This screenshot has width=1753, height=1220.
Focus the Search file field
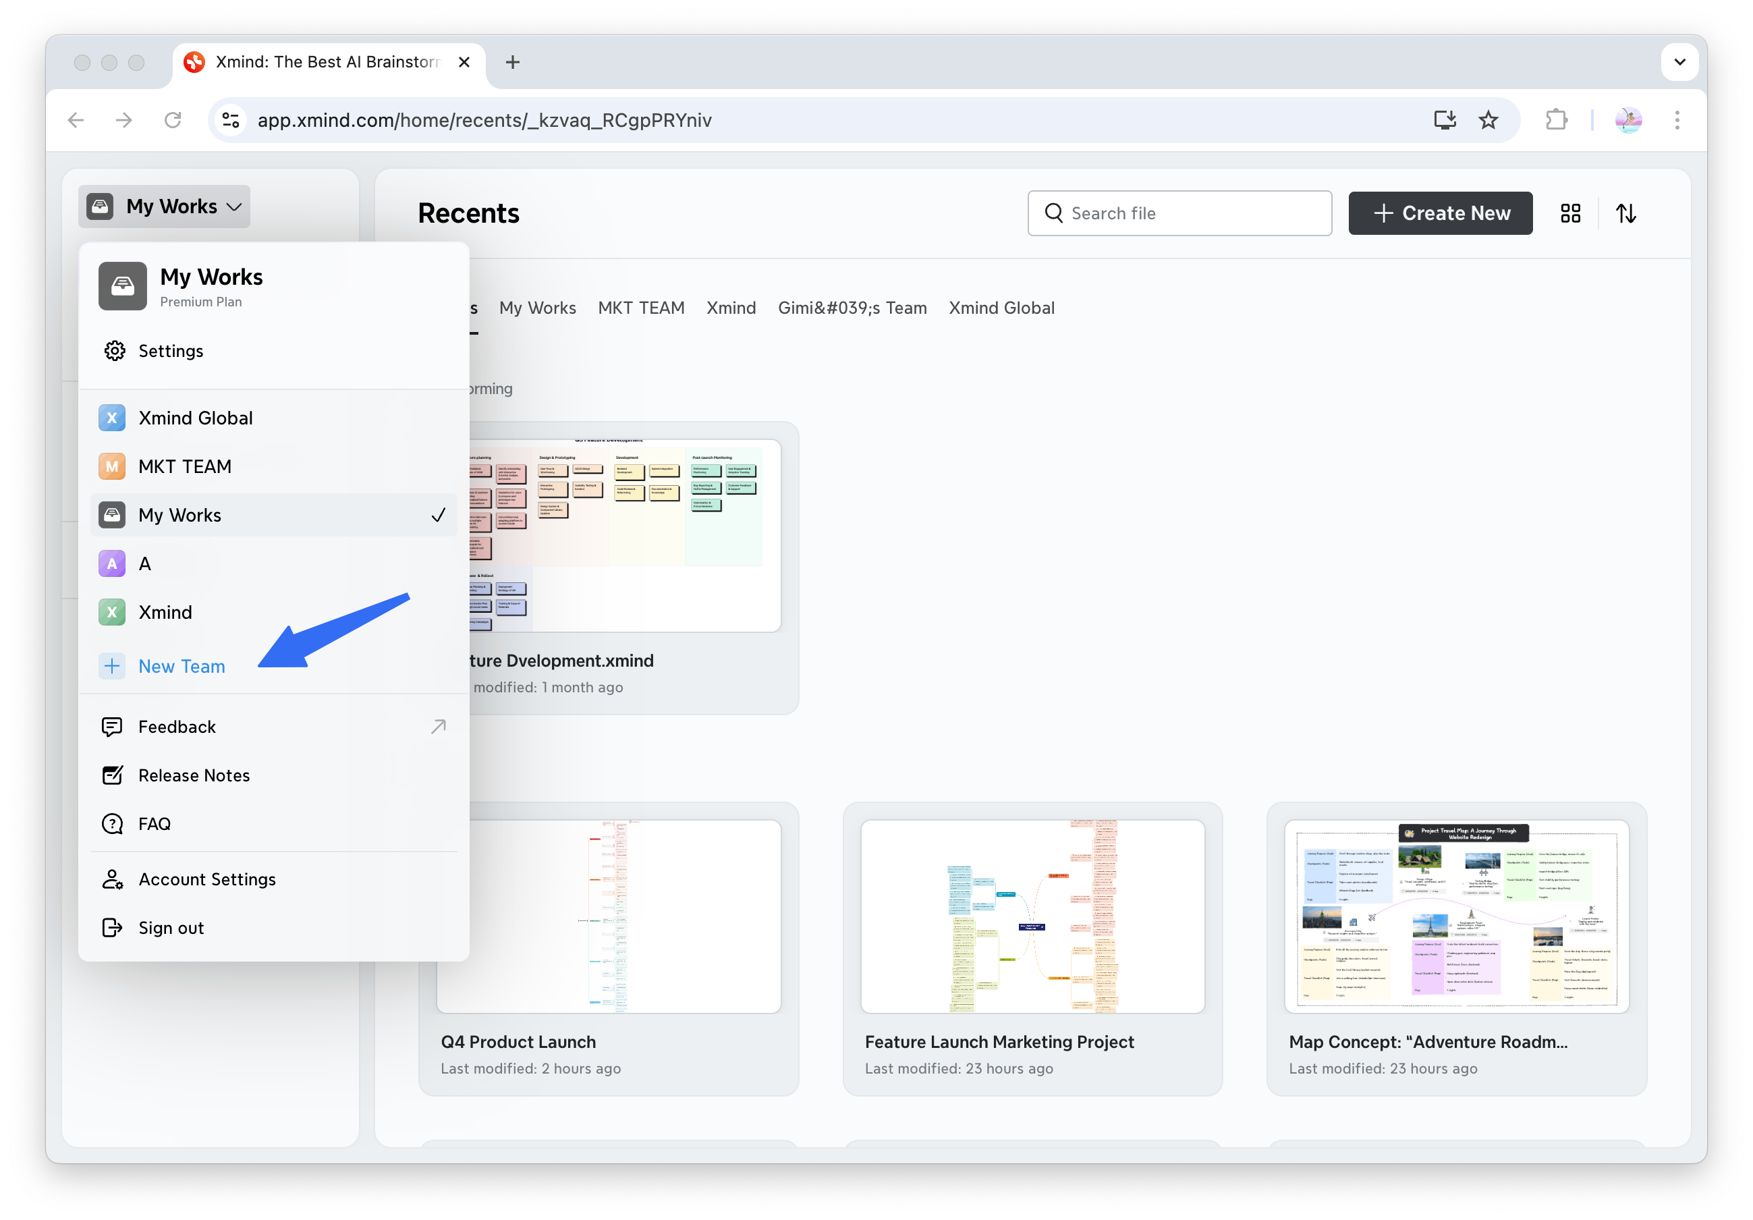(x=1179, y=213)
